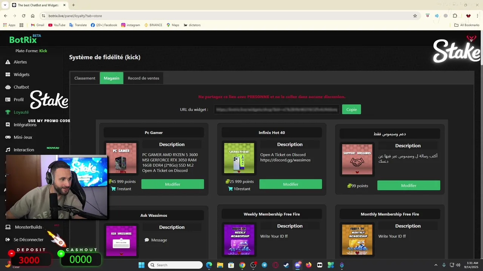Click the "Write Your ID ff" text under Weekly Membership
Image resolution: width=483 pixels, height=271 pixels.
[274, 236]
